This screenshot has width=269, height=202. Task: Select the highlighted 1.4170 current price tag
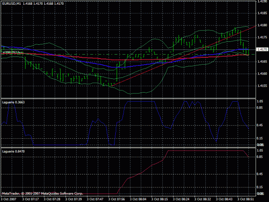262,50
